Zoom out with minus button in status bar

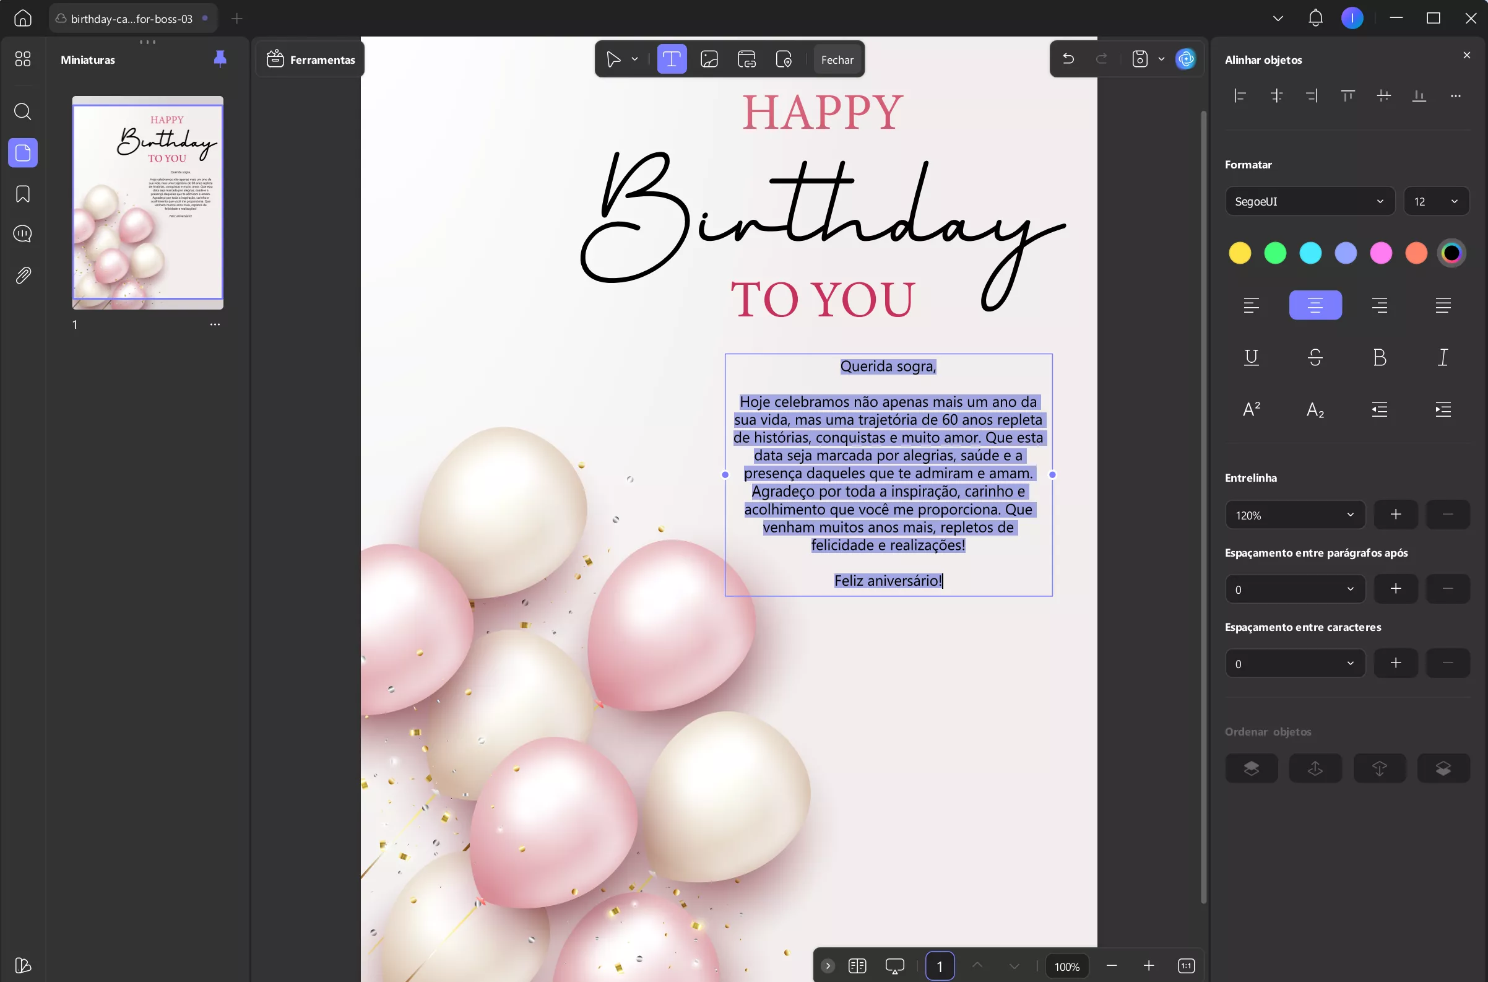pyautogui.click(x=1112, y=967)
